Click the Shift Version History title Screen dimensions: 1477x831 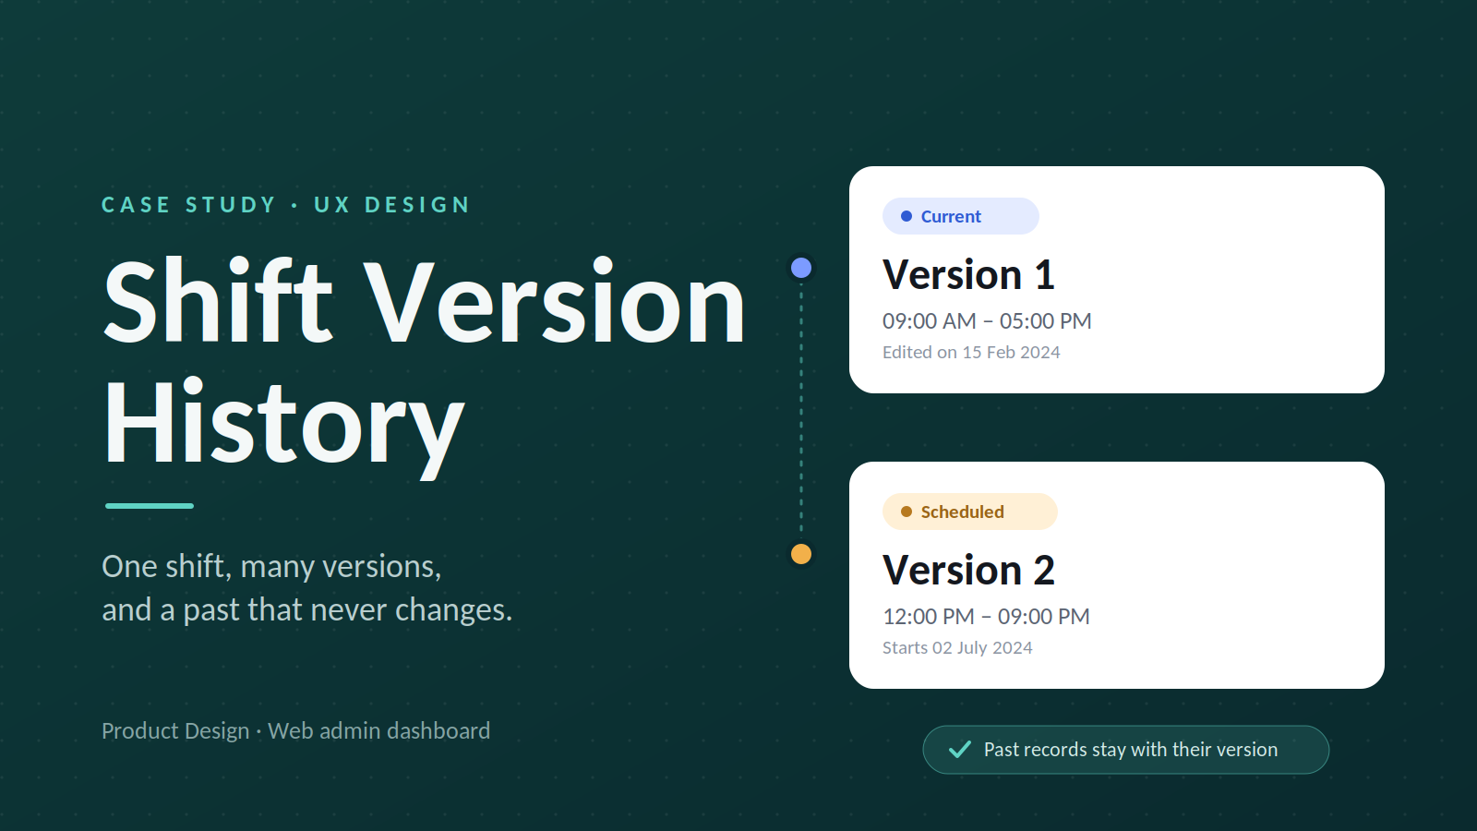tap(425, 362)
